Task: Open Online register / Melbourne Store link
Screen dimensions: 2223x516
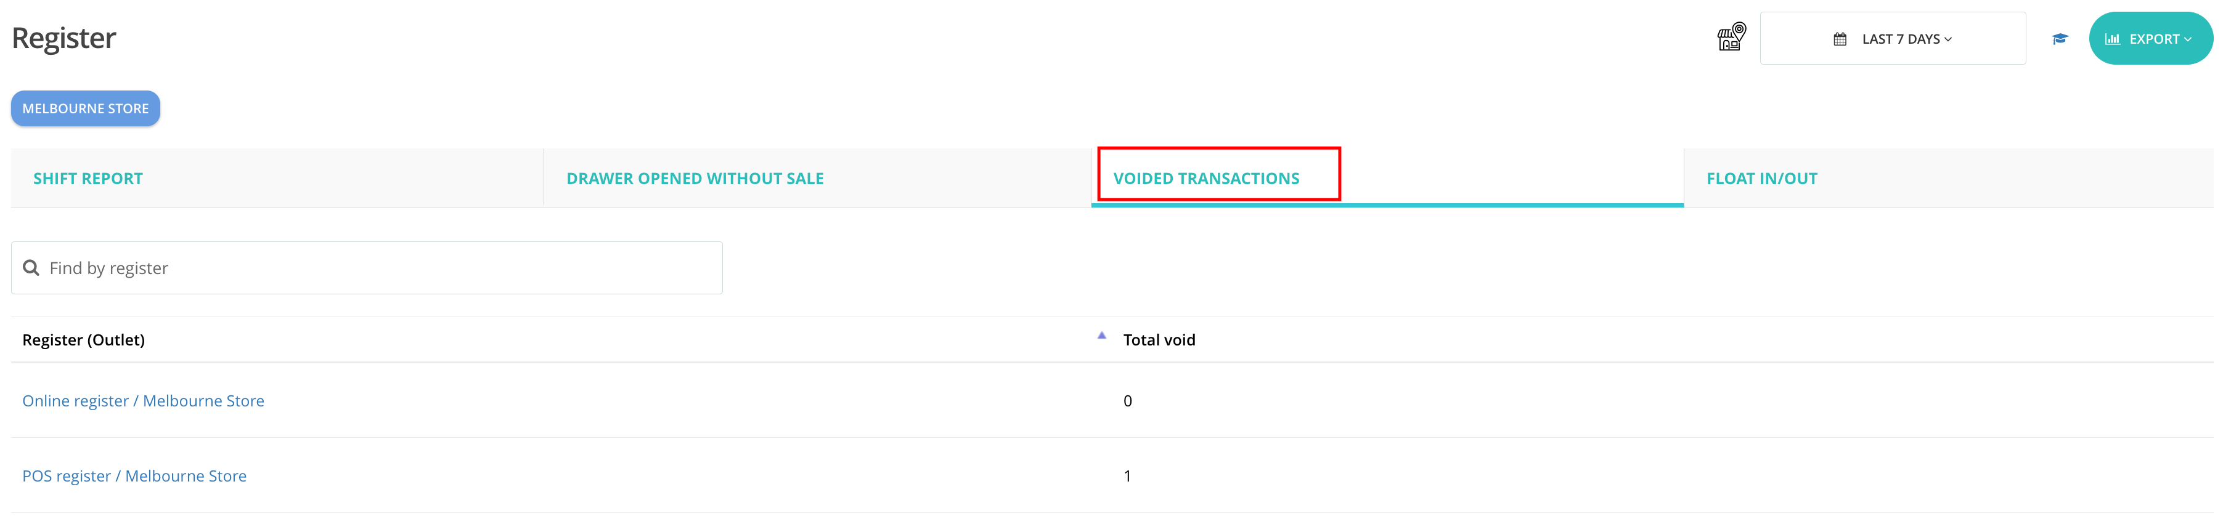Action: click(x=143, y=400)
